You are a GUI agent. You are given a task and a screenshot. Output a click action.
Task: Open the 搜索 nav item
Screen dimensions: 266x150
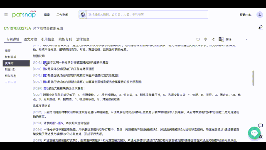point(47,15)
